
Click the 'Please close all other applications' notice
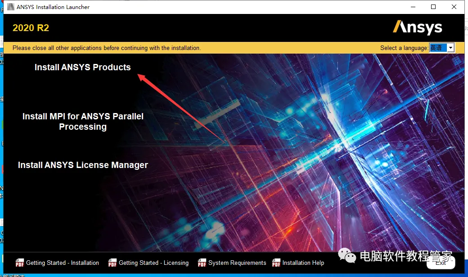click(x=107, y=48)
